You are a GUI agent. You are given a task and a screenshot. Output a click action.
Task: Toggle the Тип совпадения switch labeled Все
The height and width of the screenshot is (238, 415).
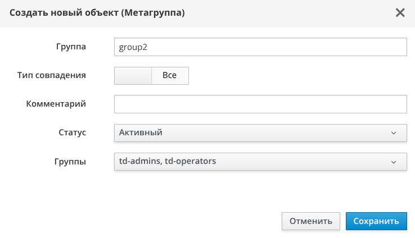[x=151, y=76]
